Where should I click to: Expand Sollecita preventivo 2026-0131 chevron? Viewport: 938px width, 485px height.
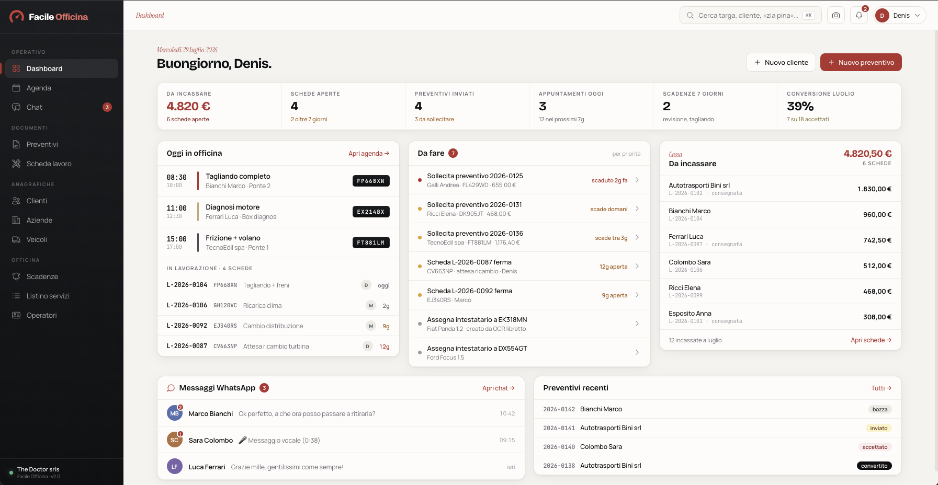637,209
